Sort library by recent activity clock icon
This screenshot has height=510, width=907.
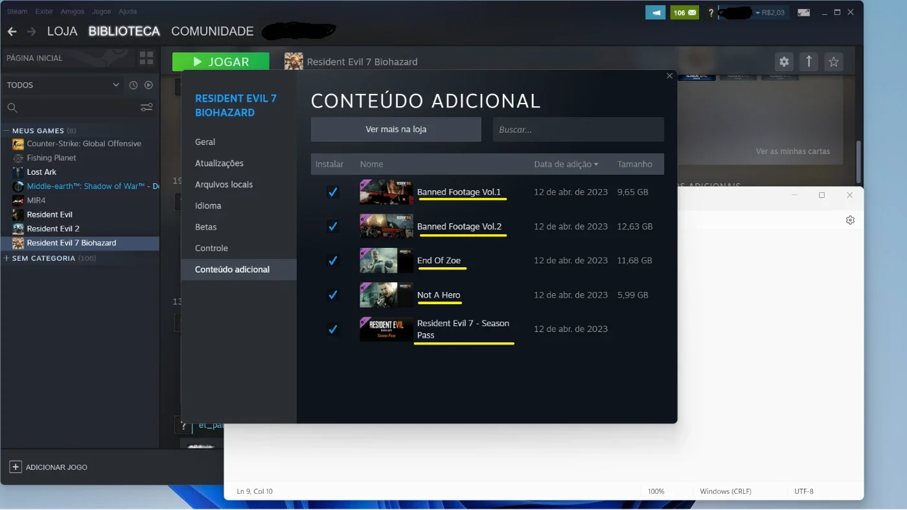click(133, 85)
